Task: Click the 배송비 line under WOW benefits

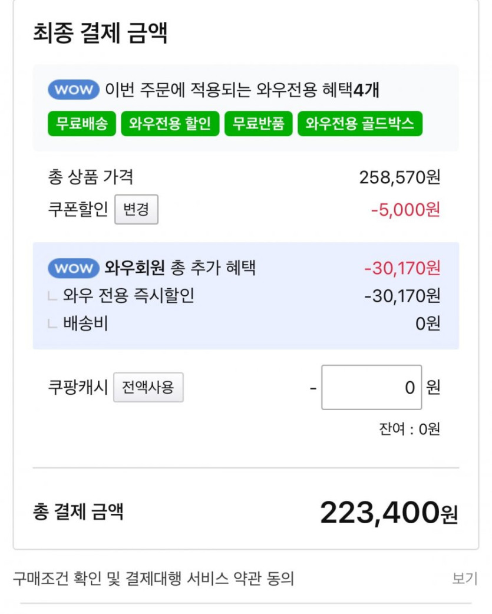Action: point(85,323)
